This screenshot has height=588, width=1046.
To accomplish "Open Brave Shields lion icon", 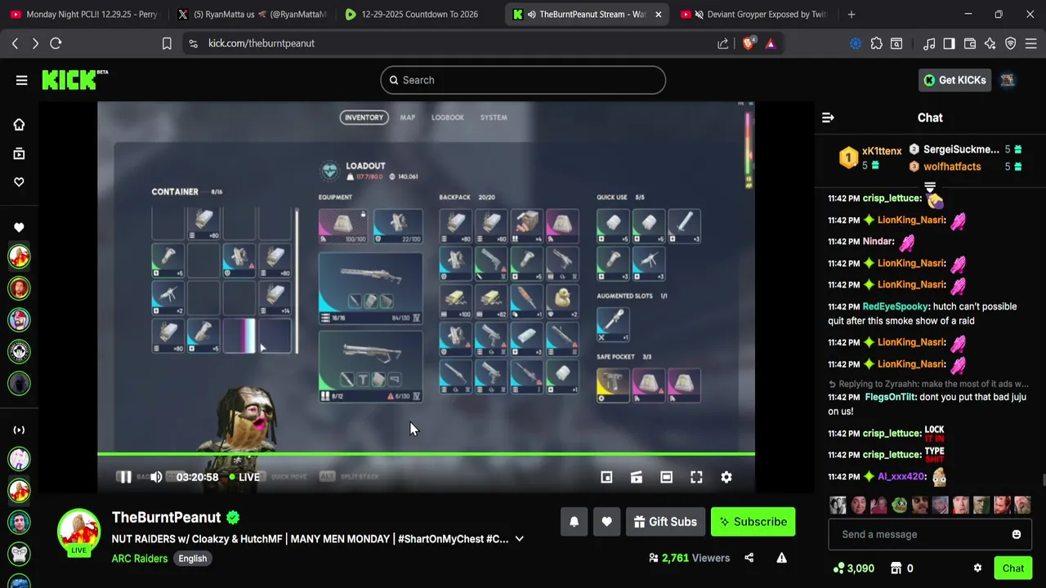I will click(749, 43).
